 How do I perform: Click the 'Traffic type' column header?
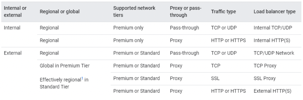coord(223,12)
